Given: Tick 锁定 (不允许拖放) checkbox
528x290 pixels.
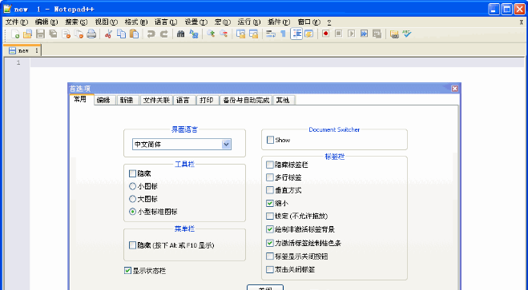Looking at the screenshot, I should pyautogui.click(x=270, y=217).
